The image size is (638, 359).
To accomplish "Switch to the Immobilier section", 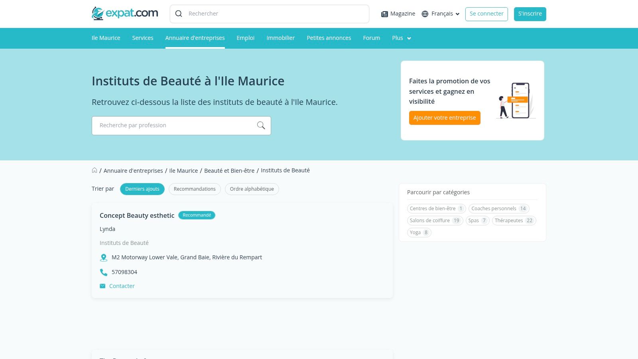I will [x=281, y=38].
